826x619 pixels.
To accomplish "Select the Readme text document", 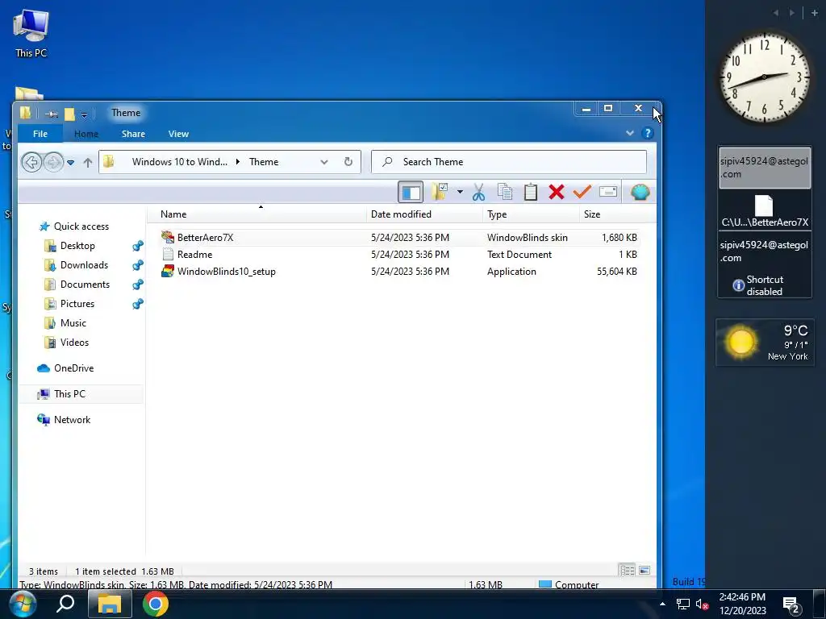I will 194,254.
